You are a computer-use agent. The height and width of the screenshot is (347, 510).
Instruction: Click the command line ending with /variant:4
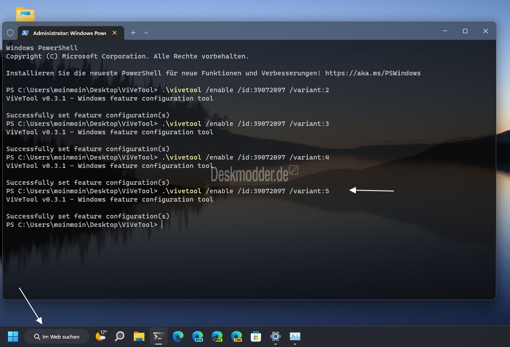point(167,157)
